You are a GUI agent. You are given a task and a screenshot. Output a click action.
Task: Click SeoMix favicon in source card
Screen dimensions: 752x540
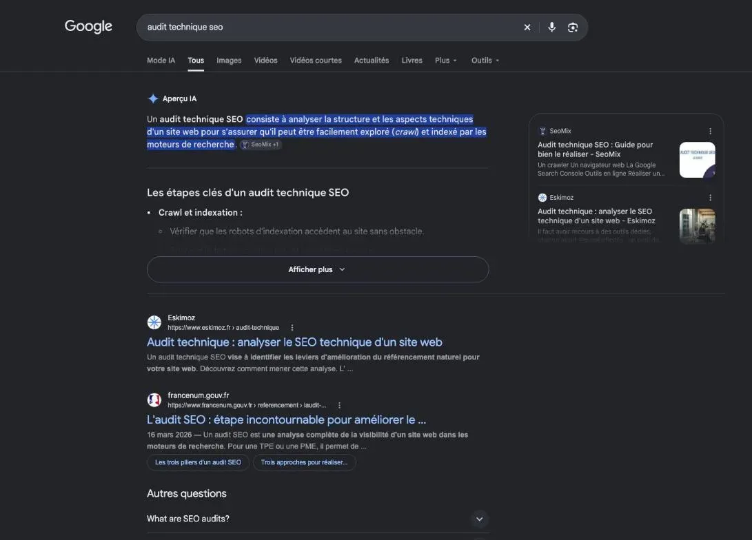(x=542, y=131)
